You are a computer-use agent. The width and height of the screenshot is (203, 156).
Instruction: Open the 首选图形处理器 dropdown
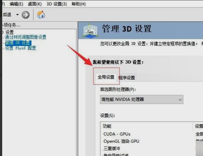(x=142, y=100)
